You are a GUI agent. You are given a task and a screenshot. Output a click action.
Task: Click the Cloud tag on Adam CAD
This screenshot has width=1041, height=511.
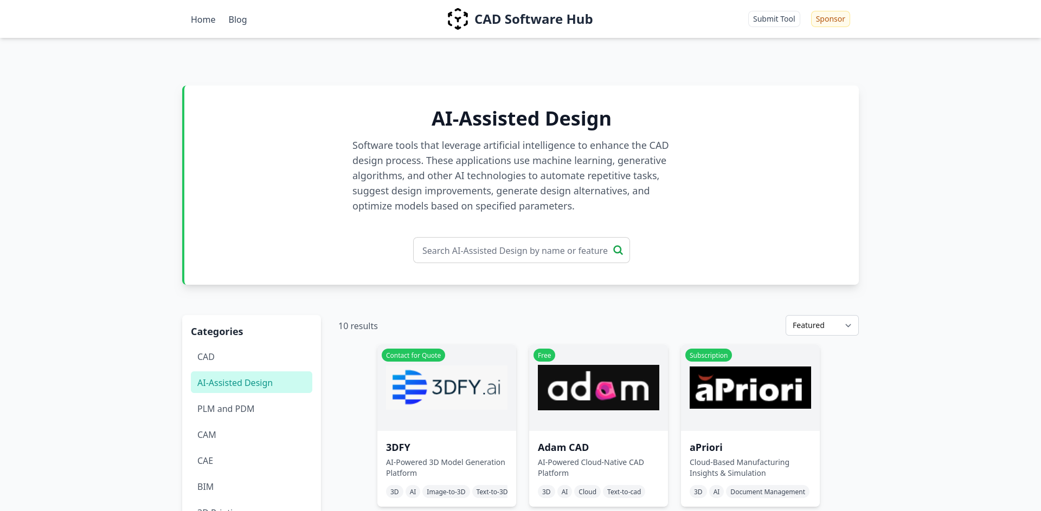[x=587, y=492]
